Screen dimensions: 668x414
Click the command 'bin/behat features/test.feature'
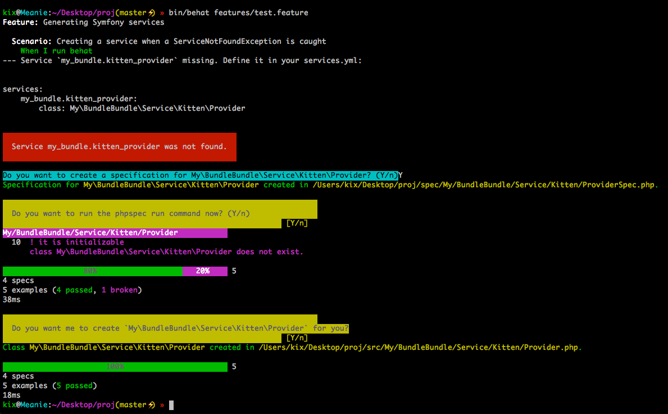pyautogui.click(x=238, y=13)
